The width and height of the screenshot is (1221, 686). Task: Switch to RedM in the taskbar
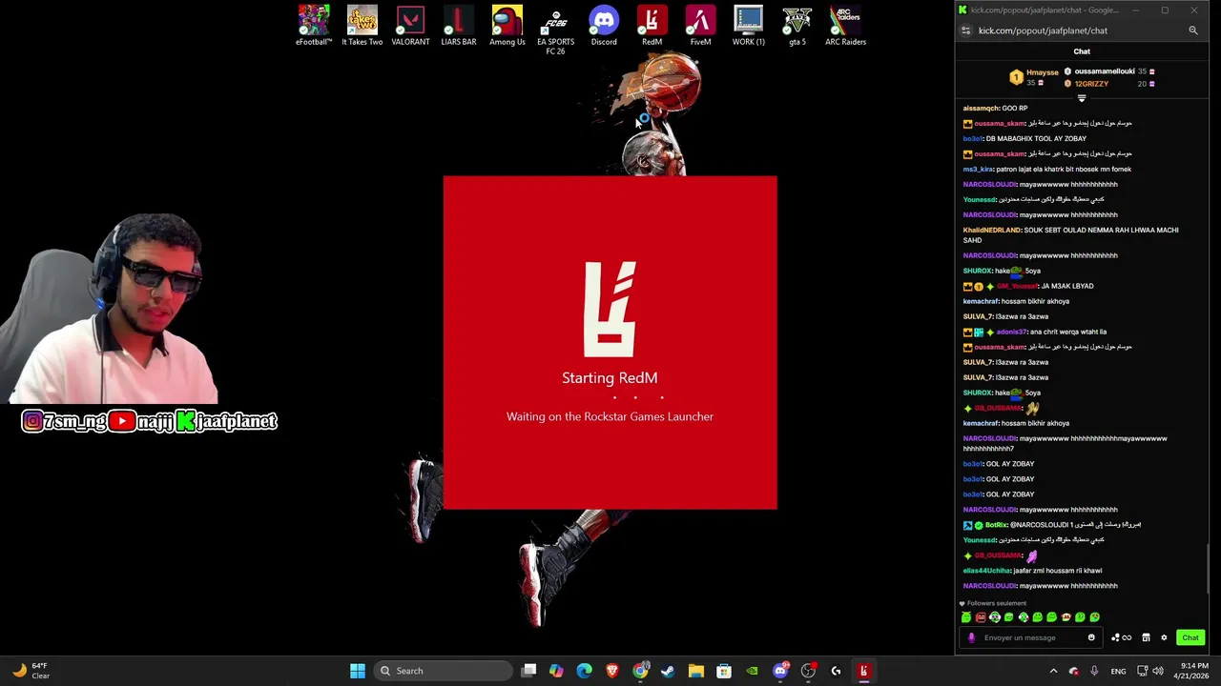click(x=863, y=671)
